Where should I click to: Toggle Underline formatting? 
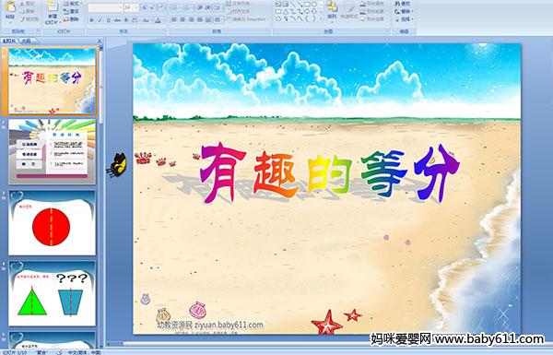(108, 20)
